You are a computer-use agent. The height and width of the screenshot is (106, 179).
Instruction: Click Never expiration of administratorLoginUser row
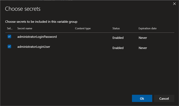pyautogui.click(x=143, y=48)
